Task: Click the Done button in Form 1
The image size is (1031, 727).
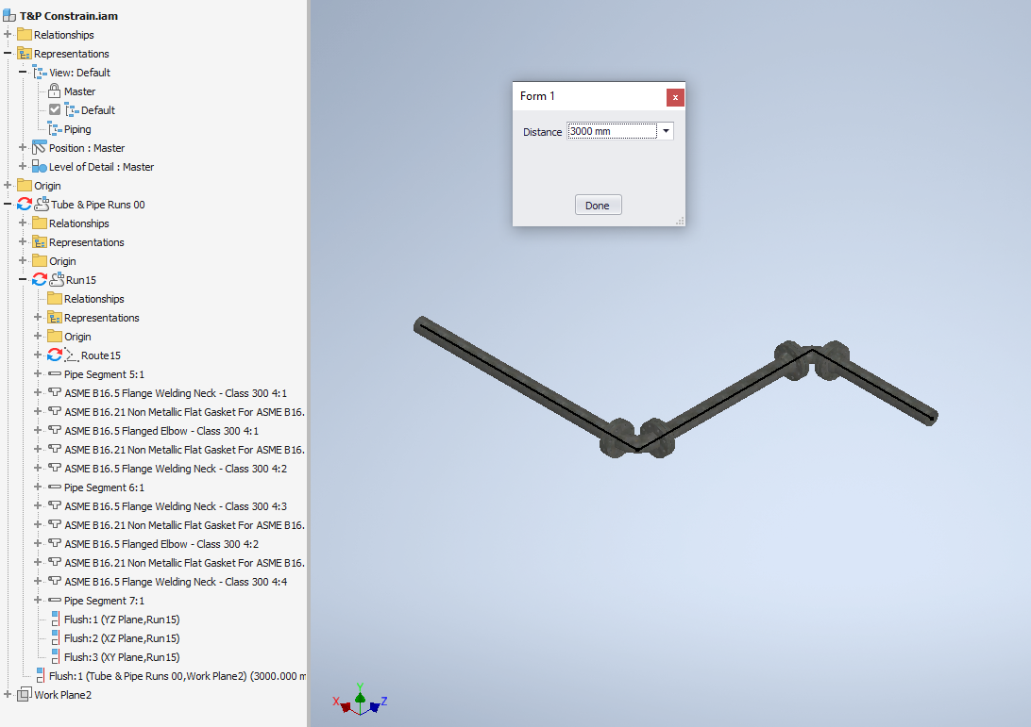Action: click(598, 205)
